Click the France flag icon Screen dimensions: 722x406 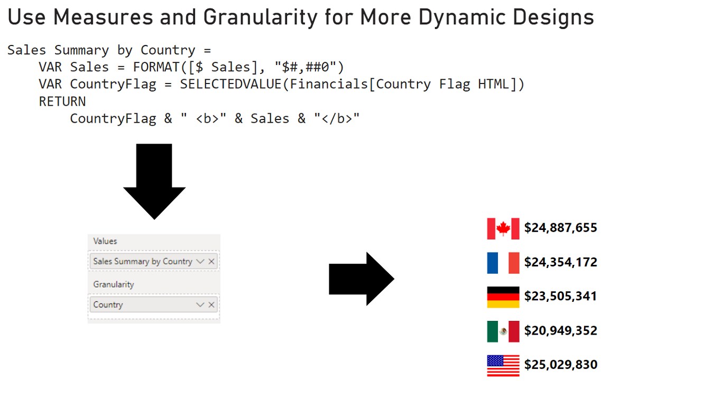tap(503, 263)
